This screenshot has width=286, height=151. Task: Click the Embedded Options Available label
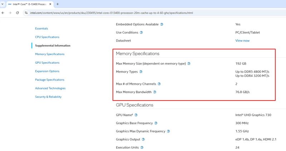pos(137,24)
